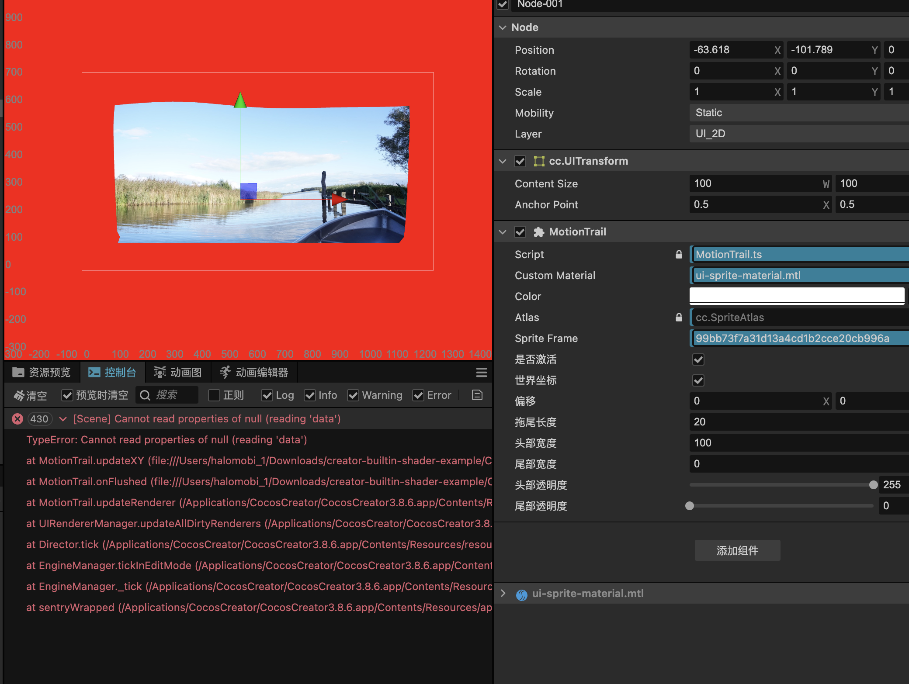Click the console panel hamburger menu icon
Viewport: 909px width, 684px height.
pos(481,373)
